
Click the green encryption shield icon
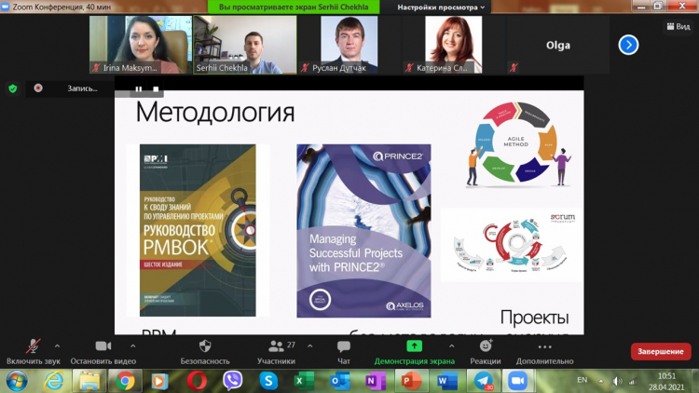pyautogui.click(x=12, y=88)
